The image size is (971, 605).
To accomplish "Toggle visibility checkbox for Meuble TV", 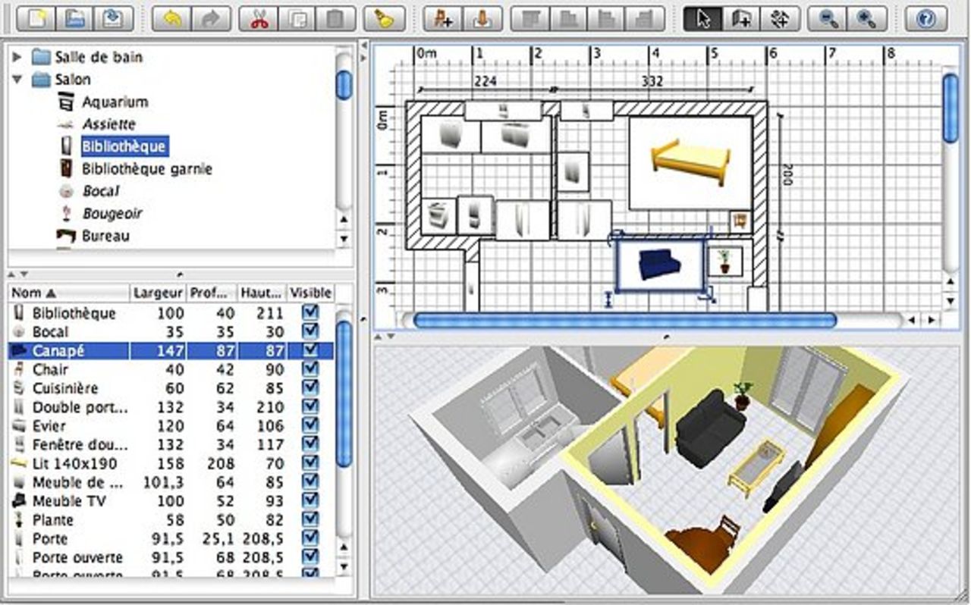I will tap(310, 501).
